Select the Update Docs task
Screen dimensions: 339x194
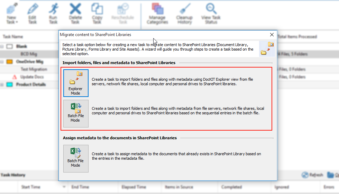32,77
